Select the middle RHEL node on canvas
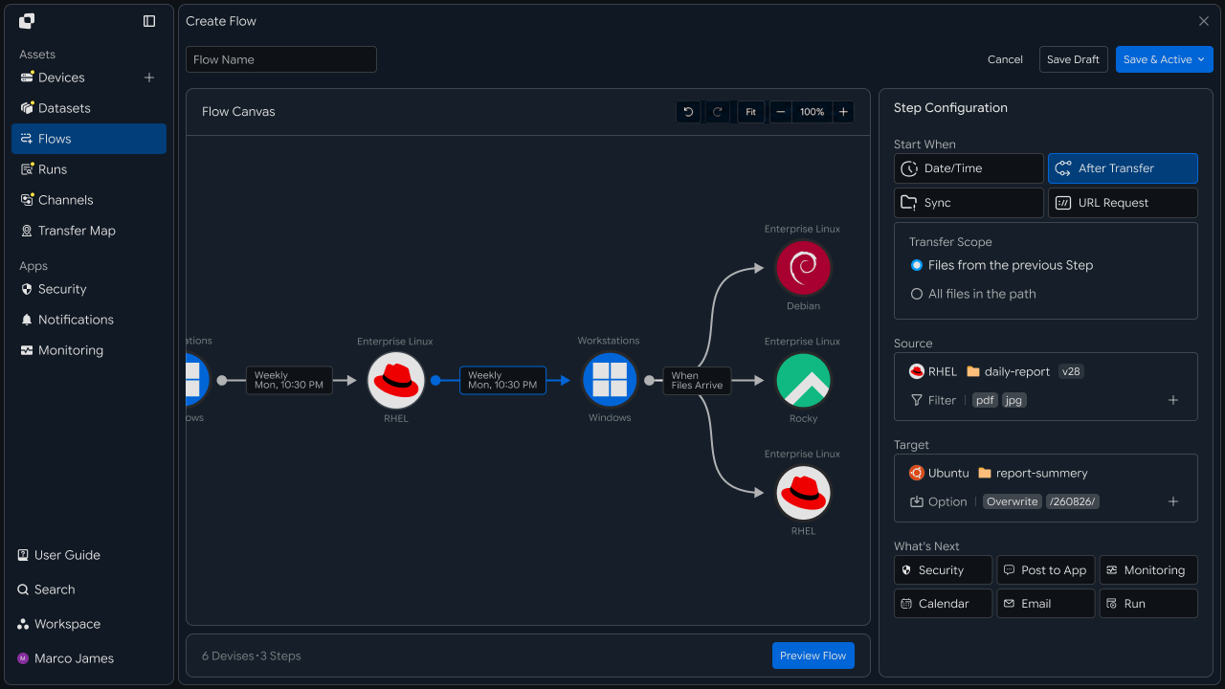1225x689 pixels. pos(395,380)
